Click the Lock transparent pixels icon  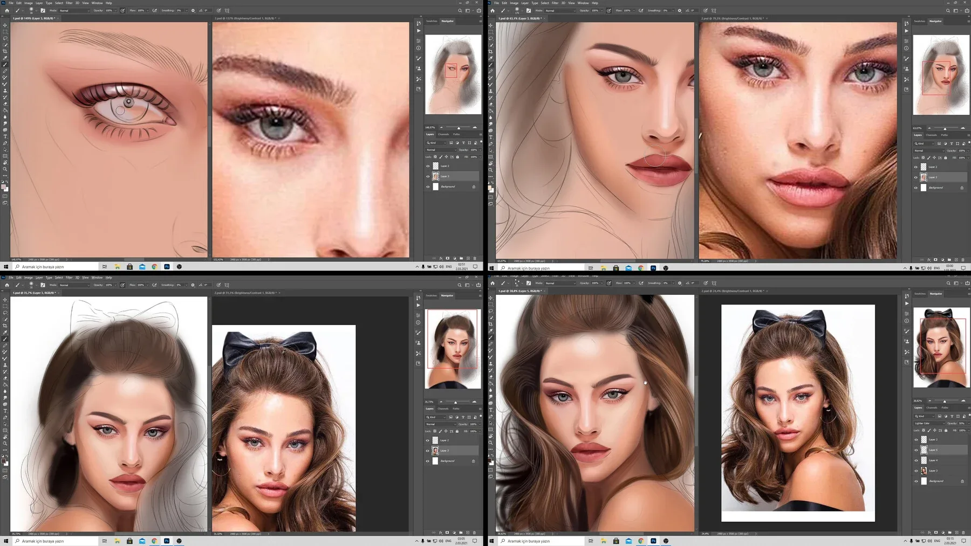[435, 157]
